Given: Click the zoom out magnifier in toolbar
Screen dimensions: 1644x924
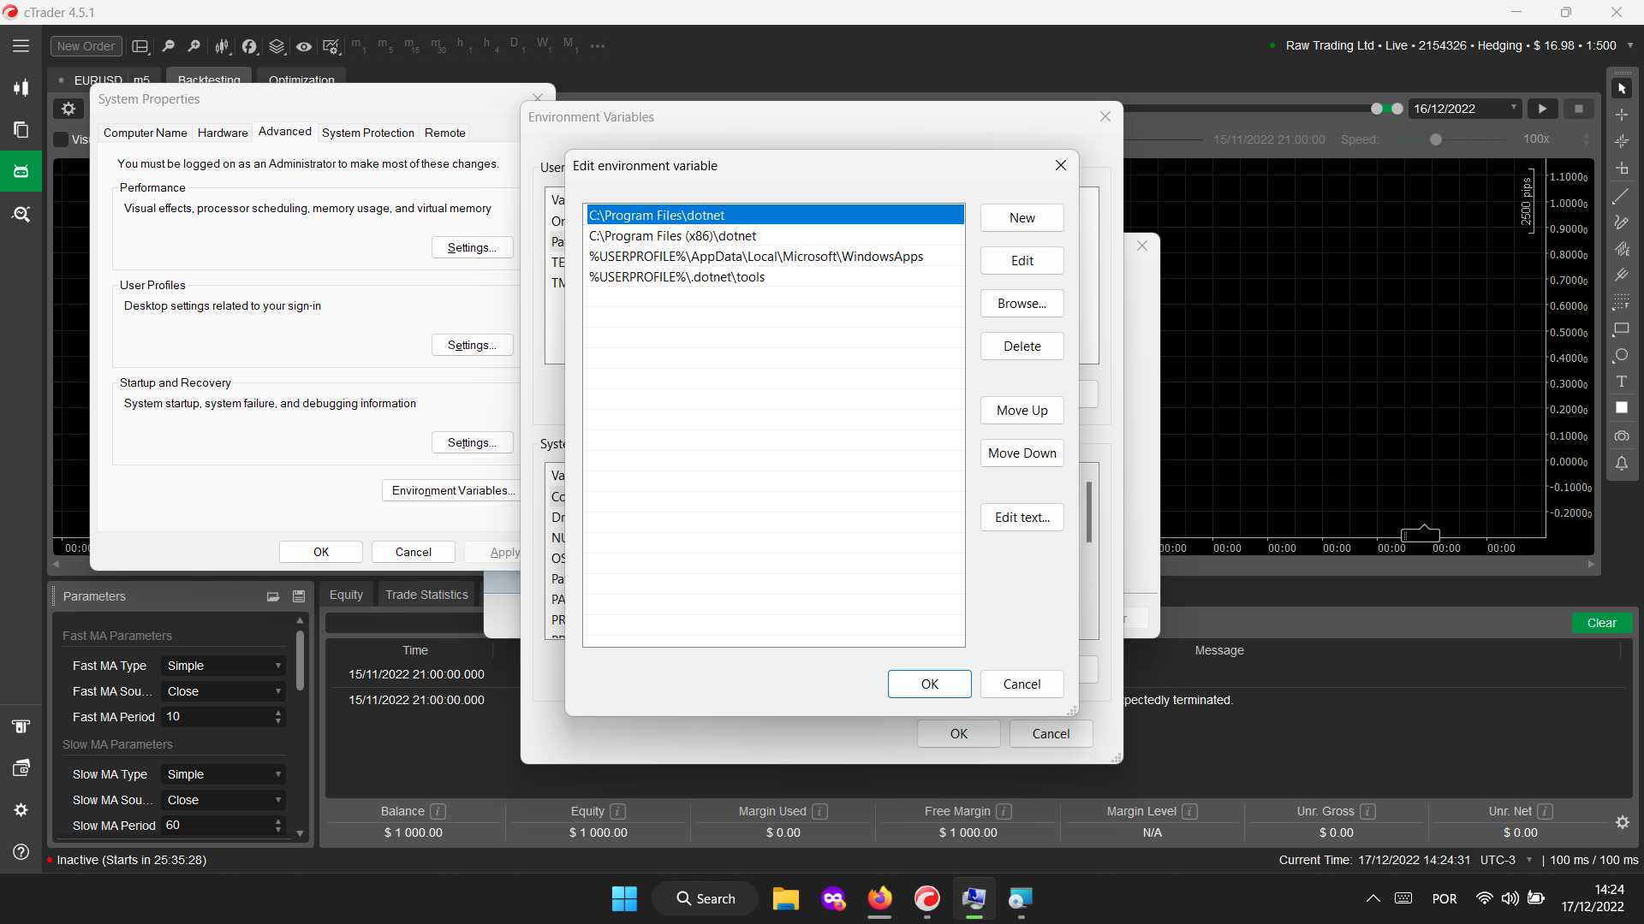Looking at the screenshot, I should pyautogui.click(x=169, y=46).
